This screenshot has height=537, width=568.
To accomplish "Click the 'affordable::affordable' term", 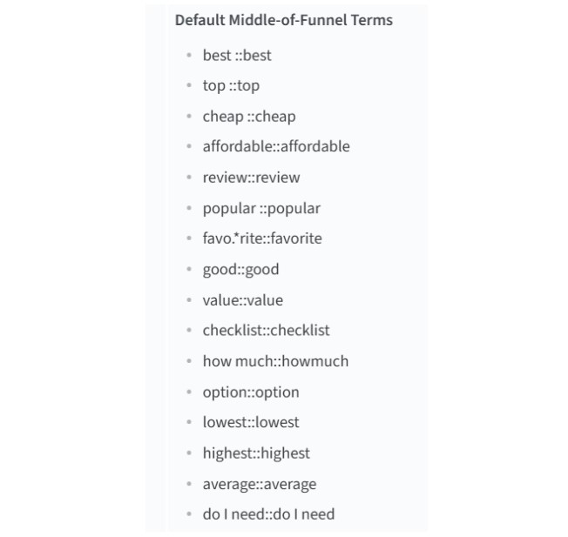I will 276,146.
